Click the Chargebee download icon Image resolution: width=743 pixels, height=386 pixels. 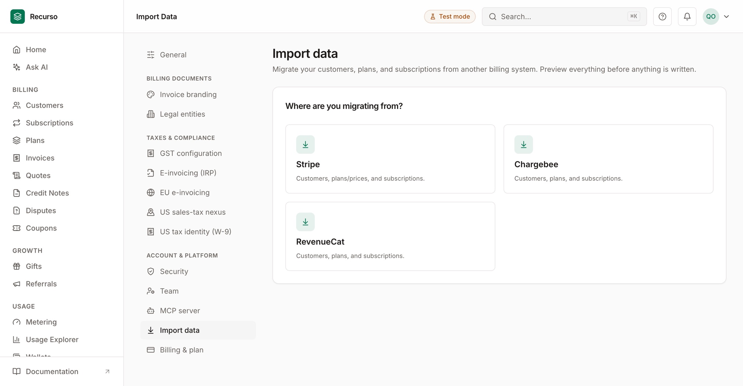(523, 145)
